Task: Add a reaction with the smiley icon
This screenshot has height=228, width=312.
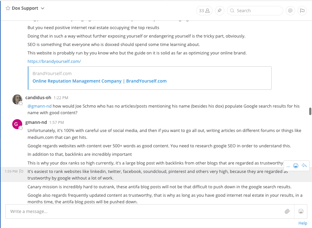Action: tap(296, 165)
